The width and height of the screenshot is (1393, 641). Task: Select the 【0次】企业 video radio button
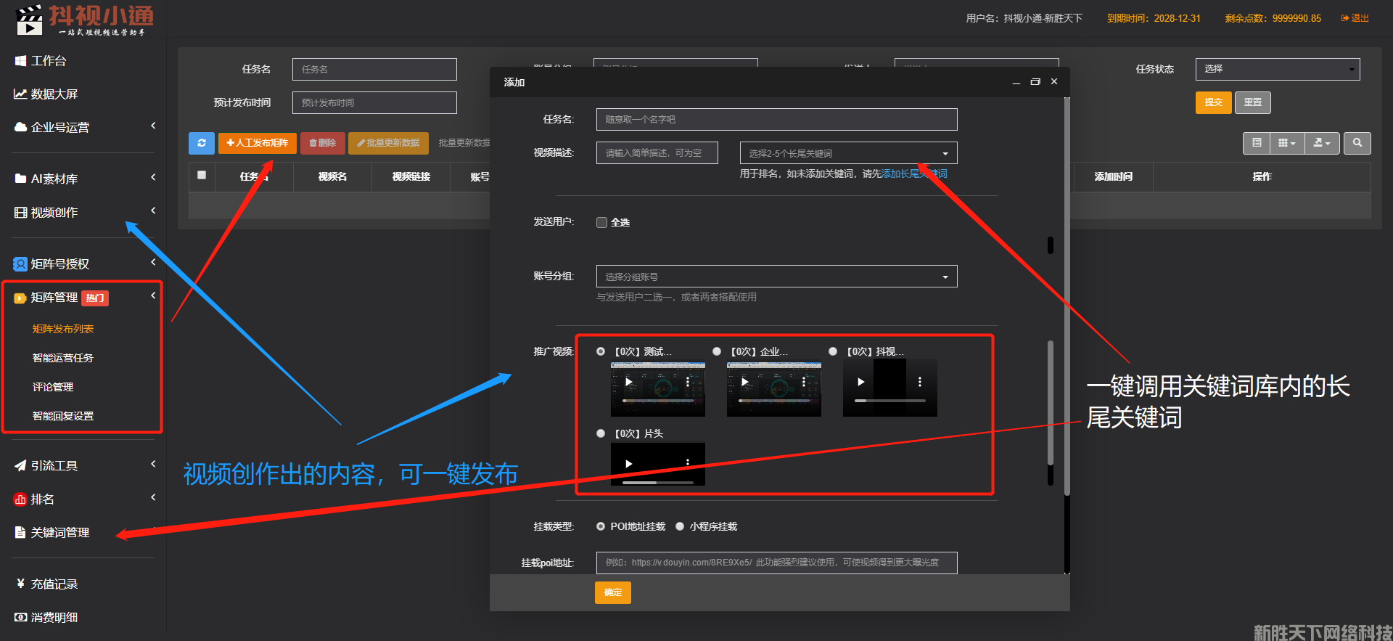(x=717, y=351)
